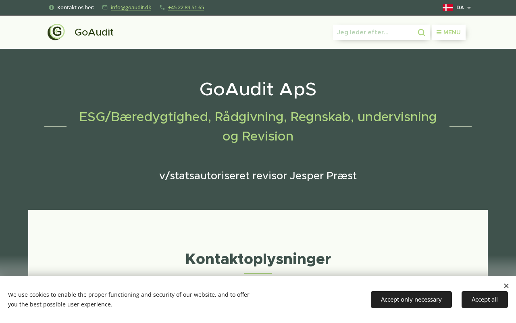Click the info icon beside Kontakt os her

click(x=51, y=7)
